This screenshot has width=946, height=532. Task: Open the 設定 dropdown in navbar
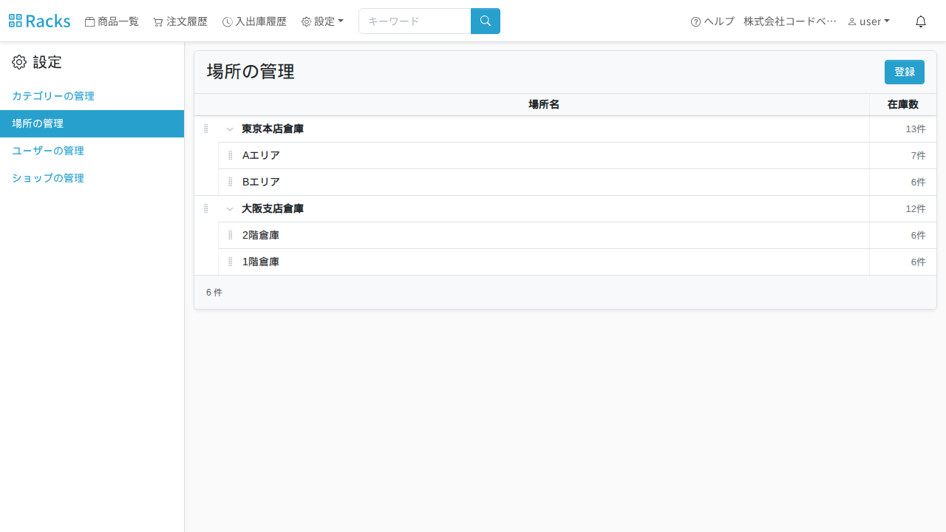point(322,21)
